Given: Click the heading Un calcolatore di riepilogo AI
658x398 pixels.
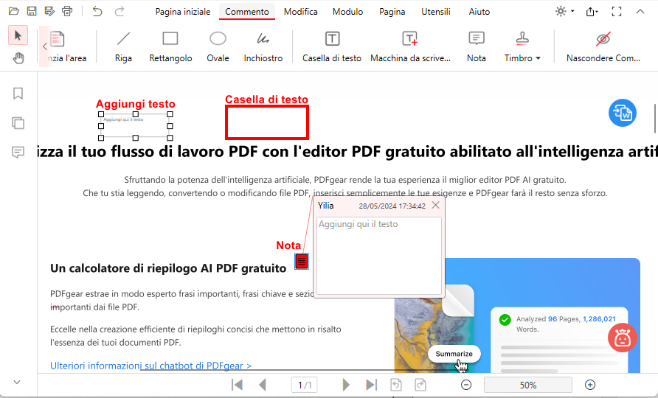Looking at the screenshot, I should tap(168, 268).
